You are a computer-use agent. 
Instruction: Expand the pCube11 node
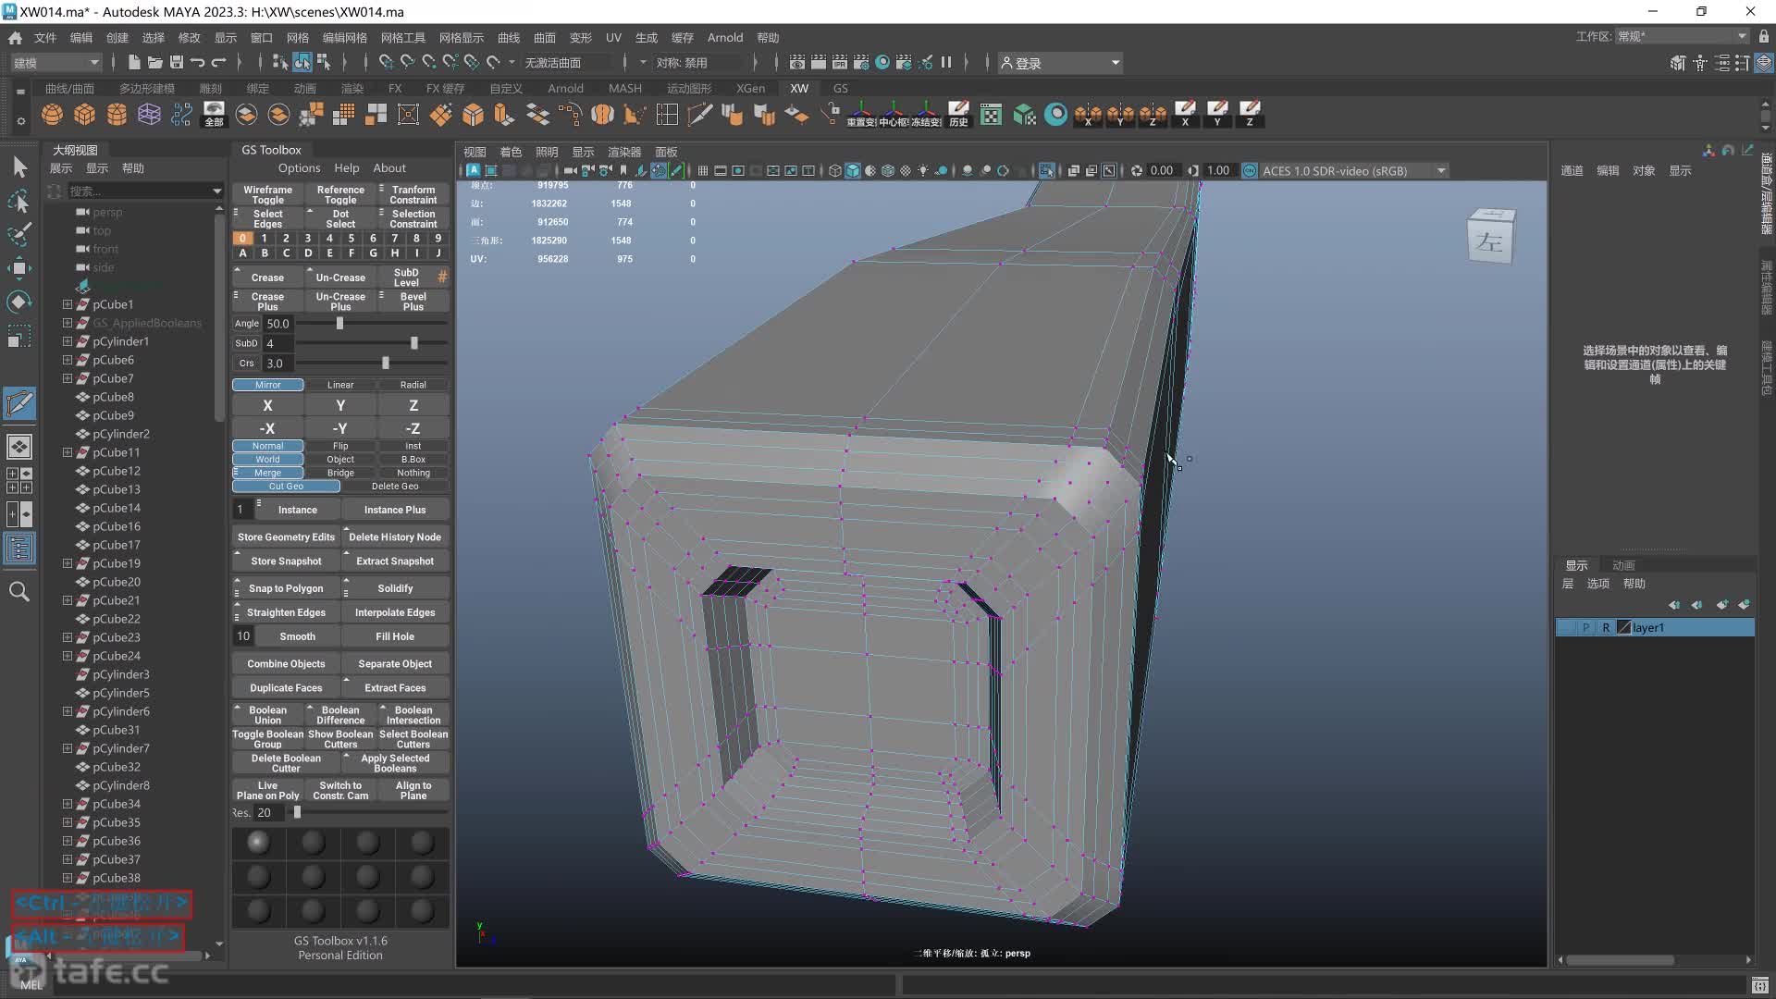68,452
